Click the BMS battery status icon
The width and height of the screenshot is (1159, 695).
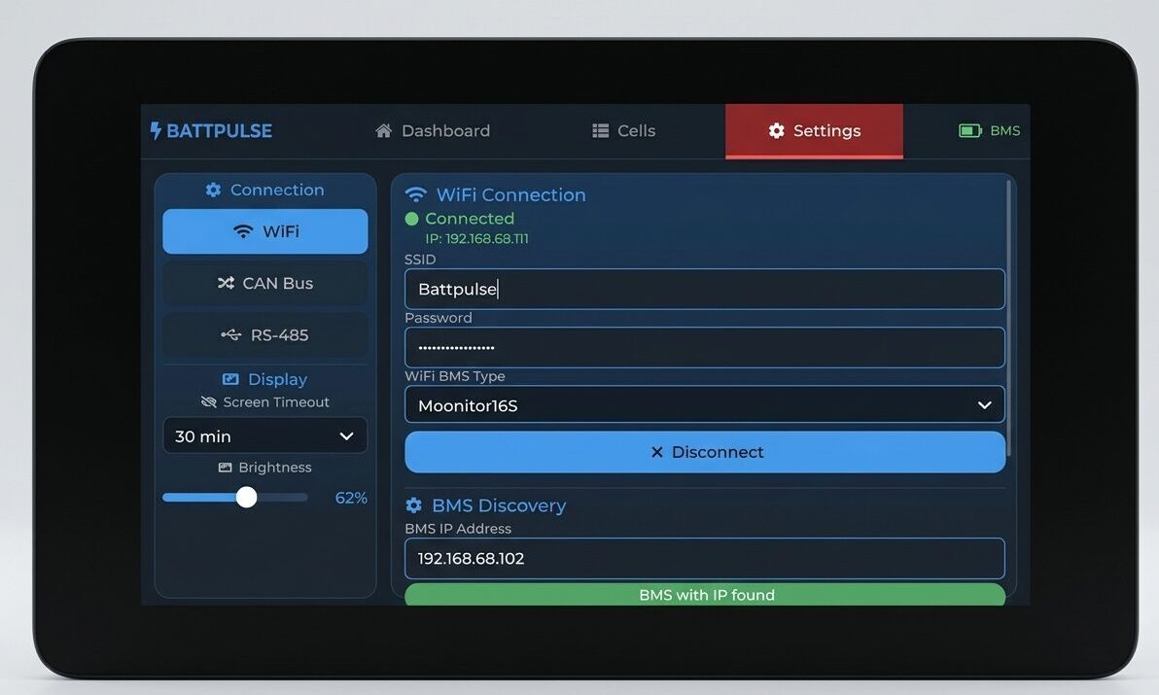pyautogui.click(x=969, y=130)
